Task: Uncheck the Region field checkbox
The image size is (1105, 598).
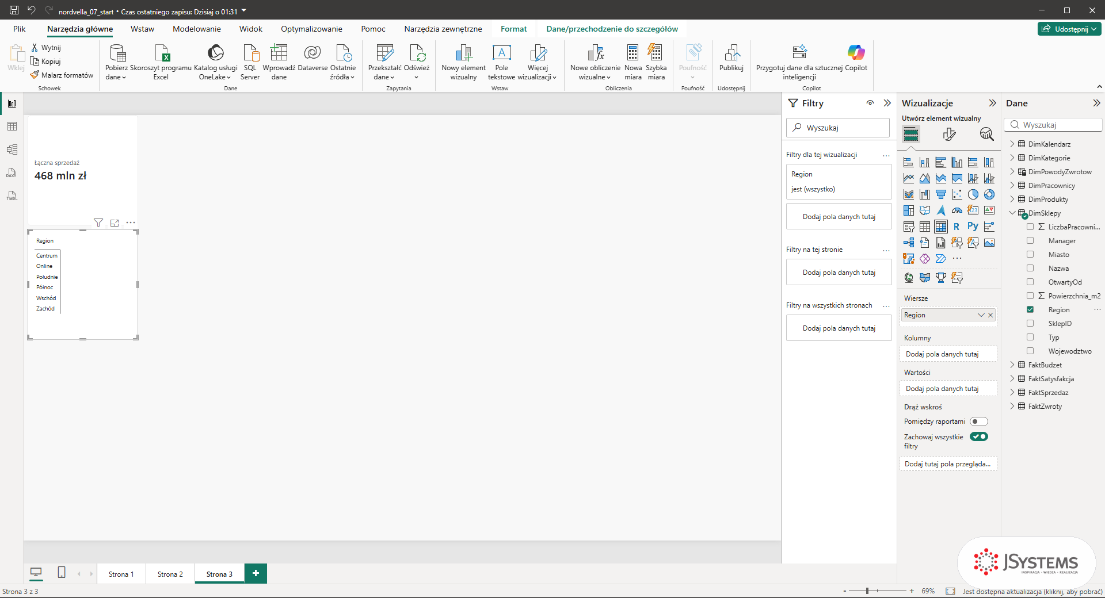Action: pyautogui.click(x=1030, y=310)
